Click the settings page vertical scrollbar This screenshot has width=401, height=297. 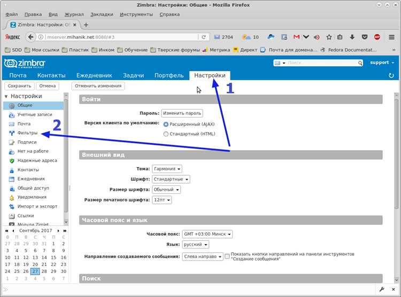[396, 153]
